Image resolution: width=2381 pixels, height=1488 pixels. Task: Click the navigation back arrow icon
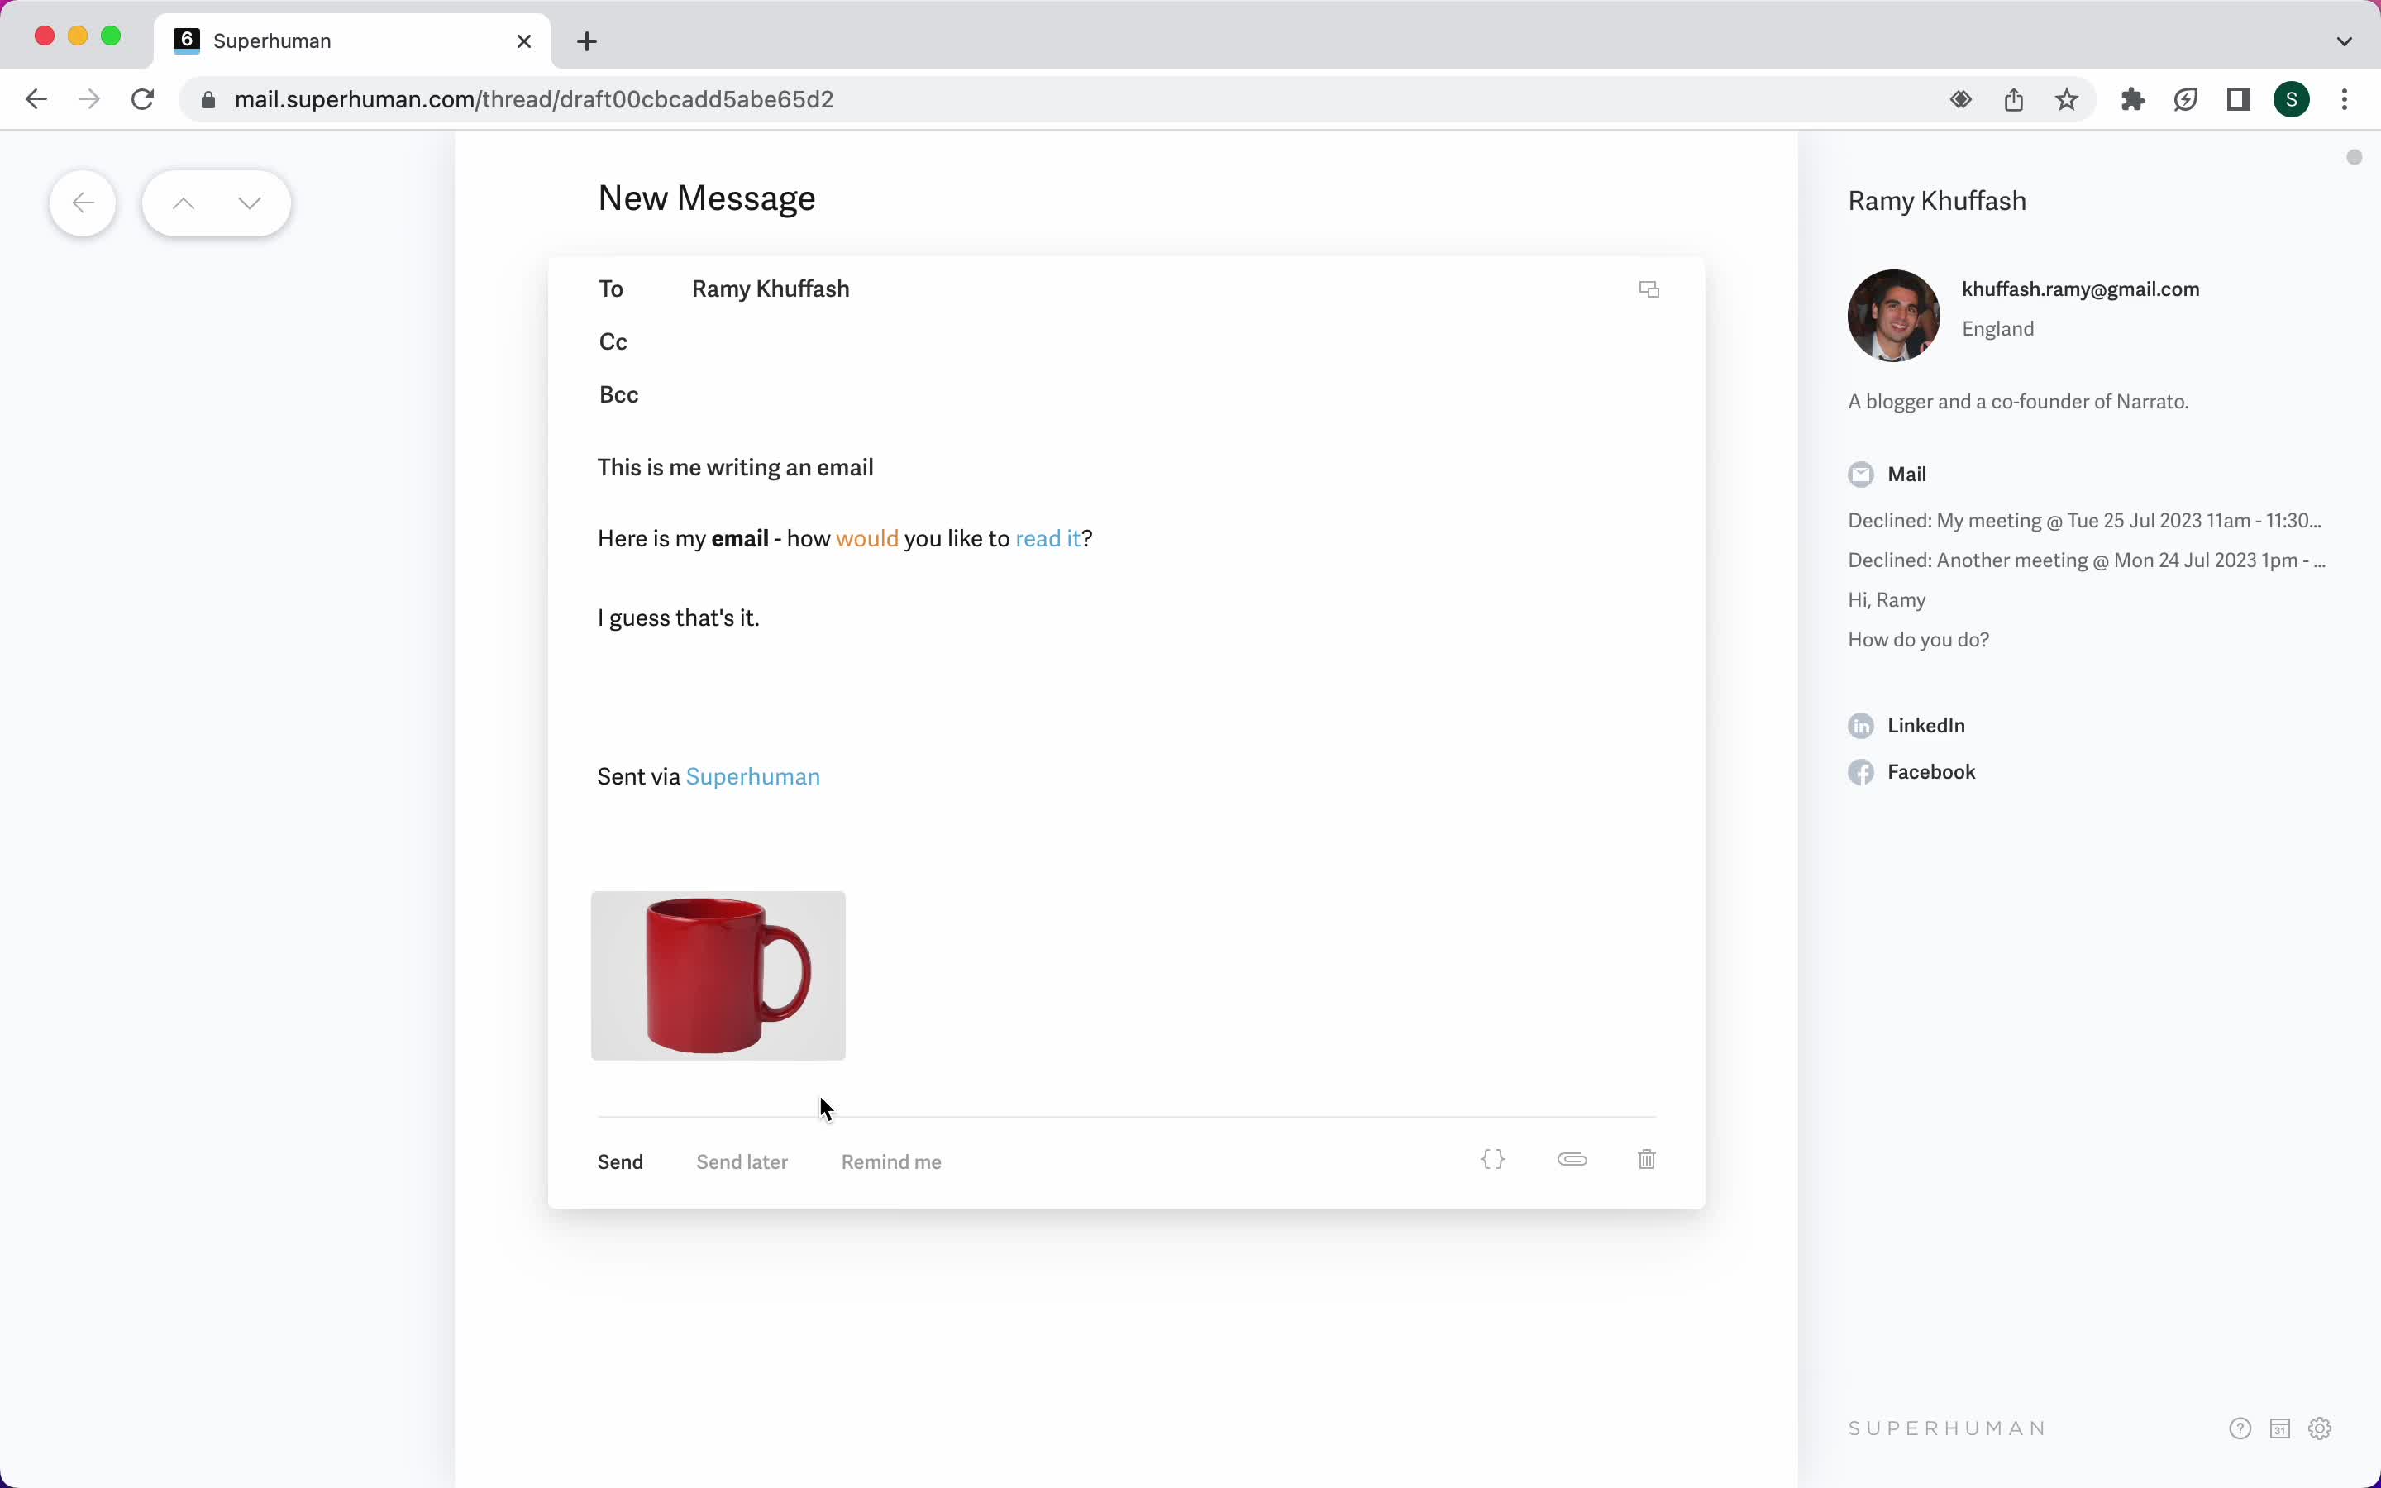[x=83, y=203]
